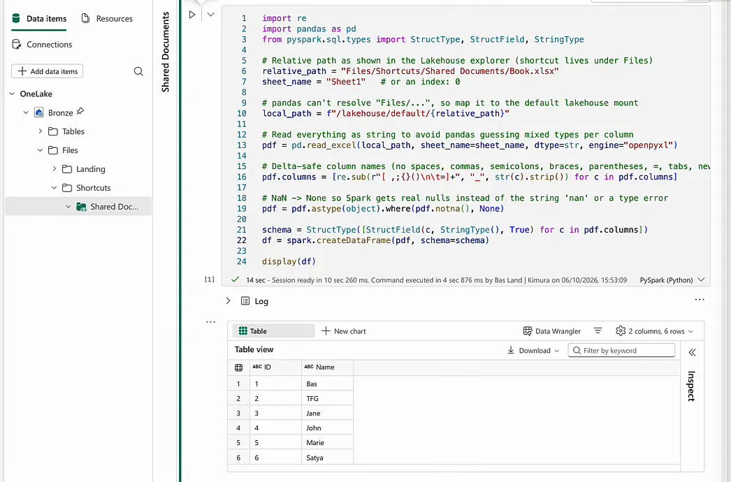Focus the Filter by keyword field
Screen dimensions: 731x482
(621, 350)
